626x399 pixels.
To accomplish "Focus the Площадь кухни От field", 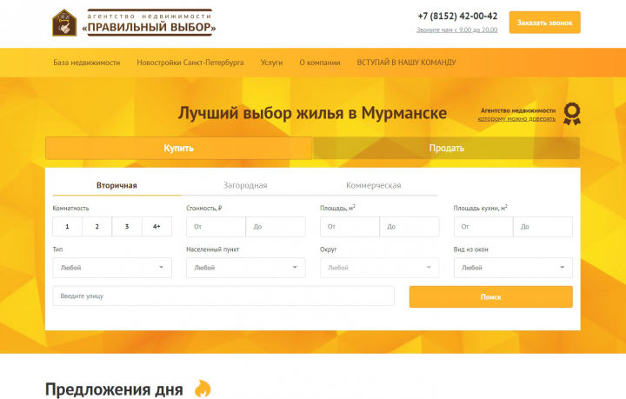I will [x=483, y=227].
